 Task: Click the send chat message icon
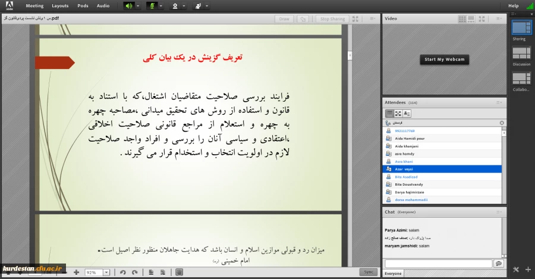point(498,263)
